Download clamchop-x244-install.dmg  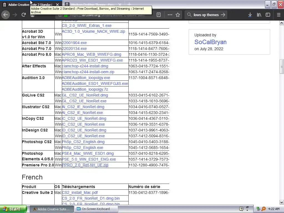coord(85,66)
